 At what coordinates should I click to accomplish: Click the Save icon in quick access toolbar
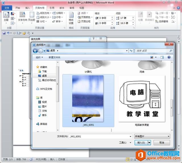4,33
